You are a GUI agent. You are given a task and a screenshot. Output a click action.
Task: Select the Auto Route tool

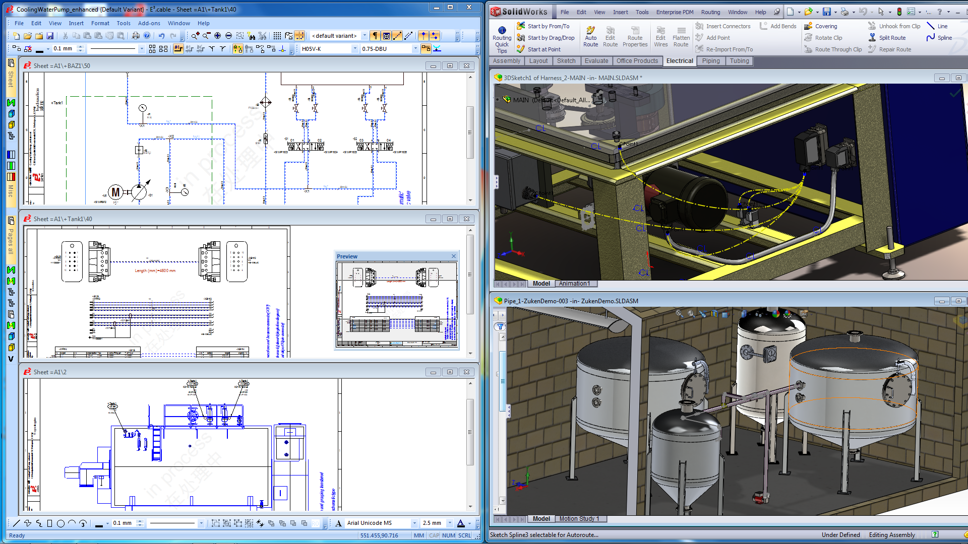tap(590, 35)
